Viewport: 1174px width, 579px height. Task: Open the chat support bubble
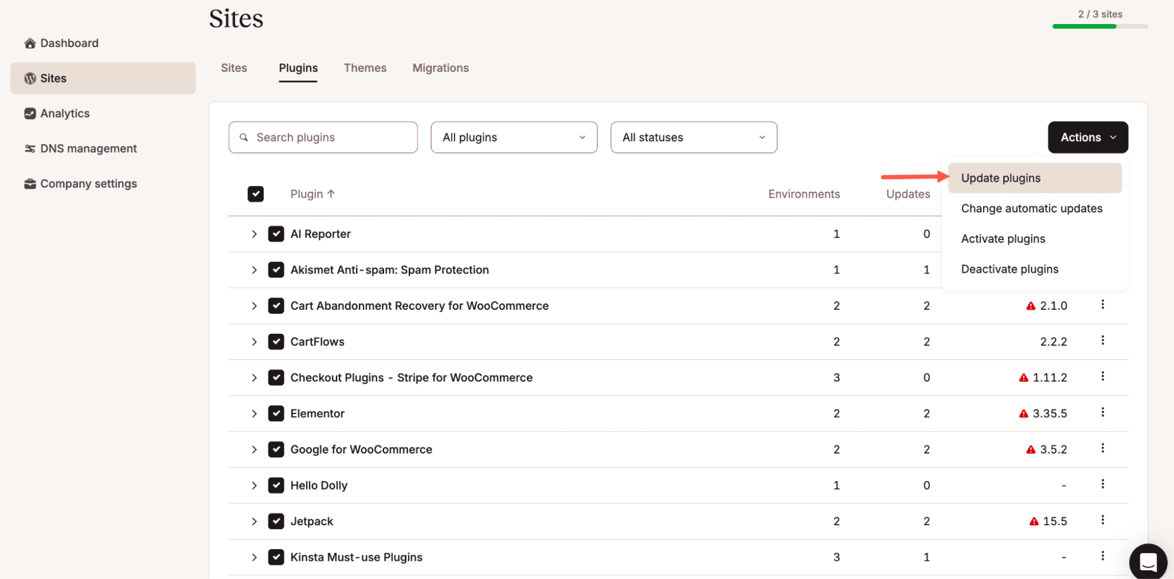1148,561
